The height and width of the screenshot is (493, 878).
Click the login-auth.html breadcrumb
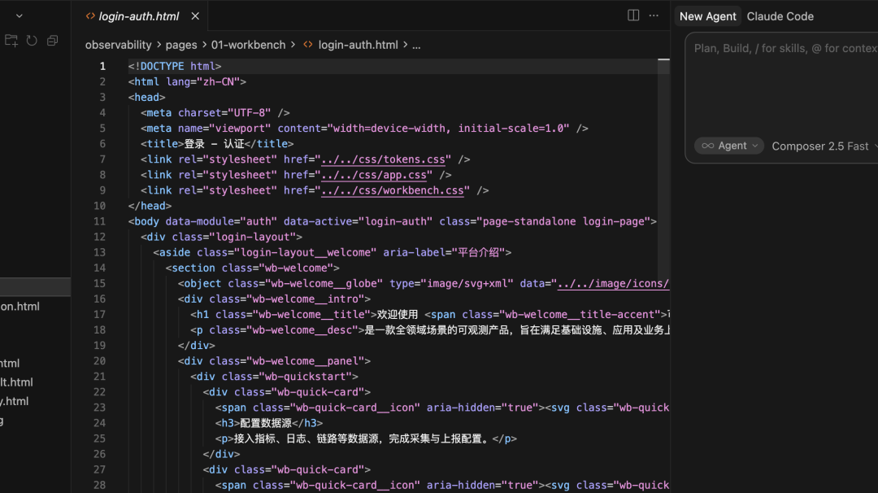(x=358, y=45)
